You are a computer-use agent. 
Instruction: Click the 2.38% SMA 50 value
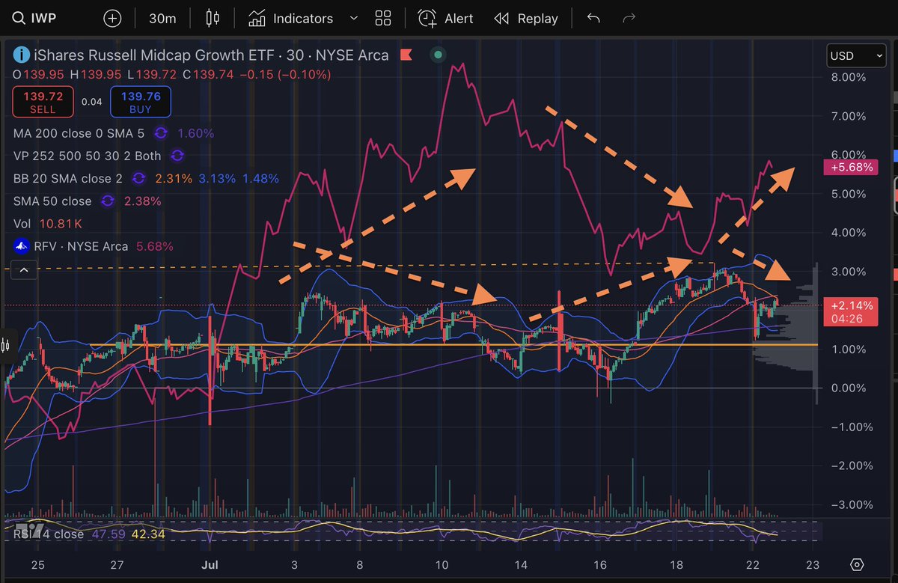pyautogui.click(x=143, y=201)
